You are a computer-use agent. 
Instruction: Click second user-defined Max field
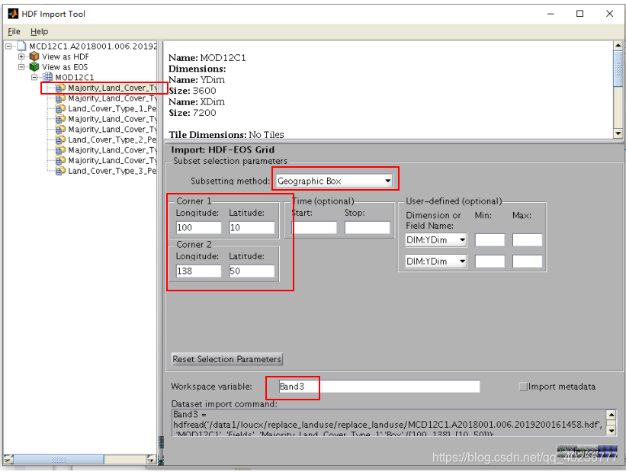pos(528,262)
